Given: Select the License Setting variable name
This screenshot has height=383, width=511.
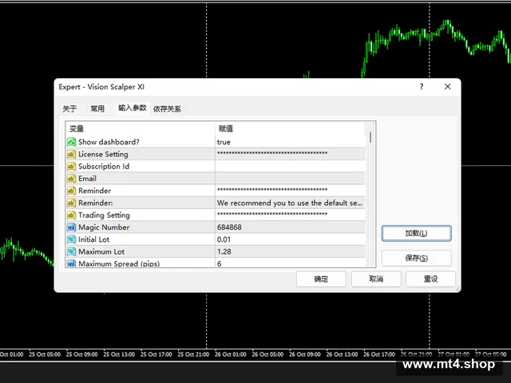Looking at the screenshot, I should [103, 154].
